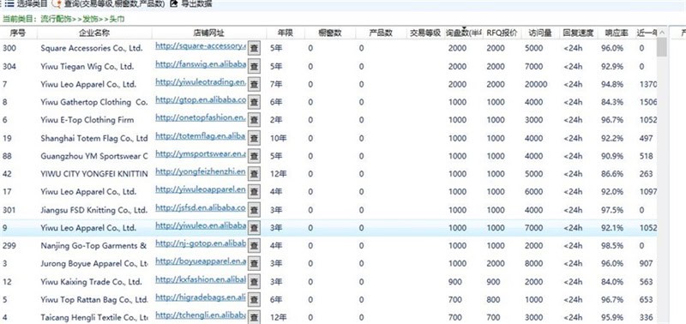Open the ymsportswear store link
This screenshot has width=686, height=324.
(x=201, y=154)
